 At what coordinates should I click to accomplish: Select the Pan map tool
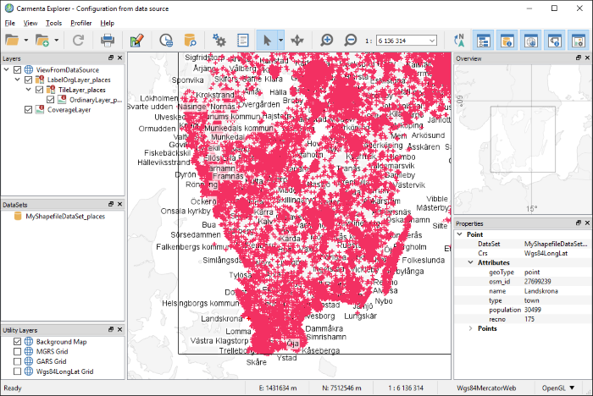(297, 40)
